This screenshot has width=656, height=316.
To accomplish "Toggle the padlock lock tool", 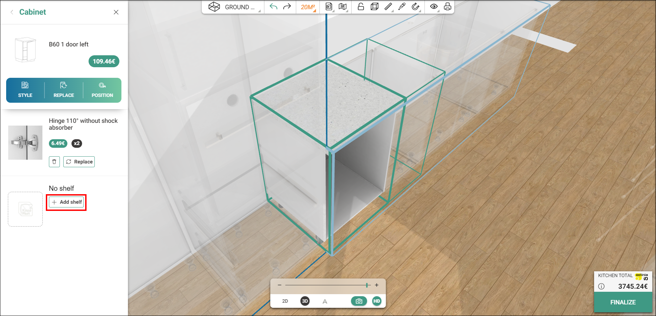I will (360, 7).
